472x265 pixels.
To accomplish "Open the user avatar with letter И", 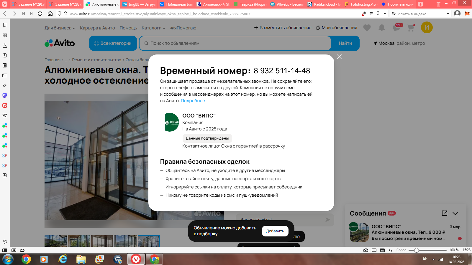I will (427, 27).
